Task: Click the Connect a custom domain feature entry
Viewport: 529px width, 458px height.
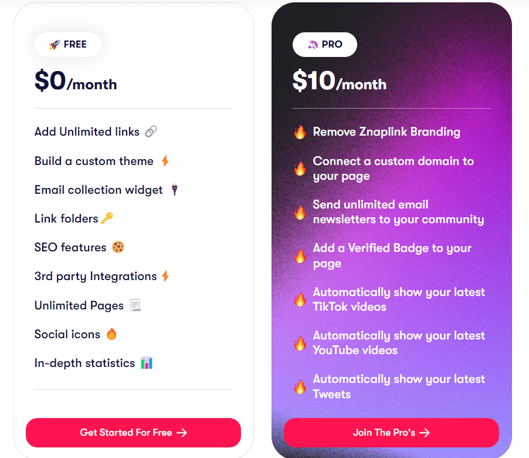Action: pos(393,169)
